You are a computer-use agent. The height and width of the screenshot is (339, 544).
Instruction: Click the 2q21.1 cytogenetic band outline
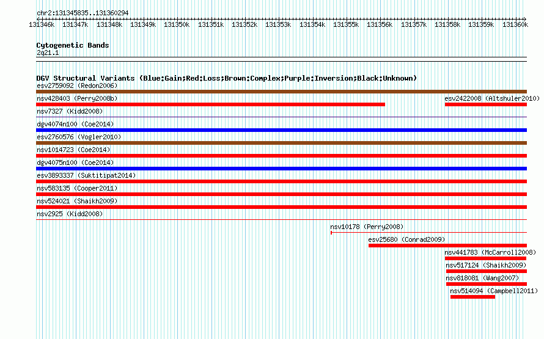pyautogui.click(x=281, y=59)
